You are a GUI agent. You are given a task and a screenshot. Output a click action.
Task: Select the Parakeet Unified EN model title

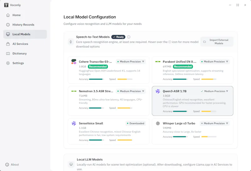click(x=179, y=62)
